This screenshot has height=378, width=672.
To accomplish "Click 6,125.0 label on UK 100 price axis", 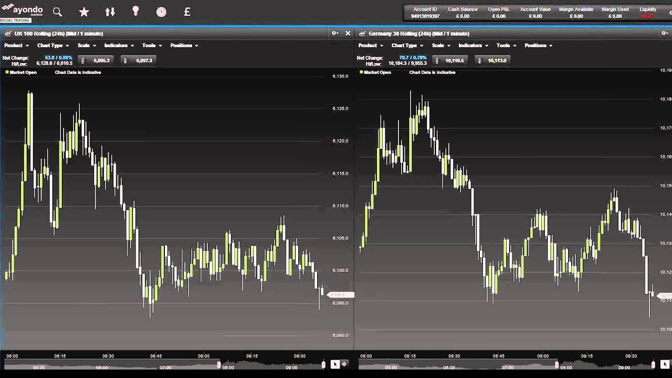I will (x=340, y=109).
